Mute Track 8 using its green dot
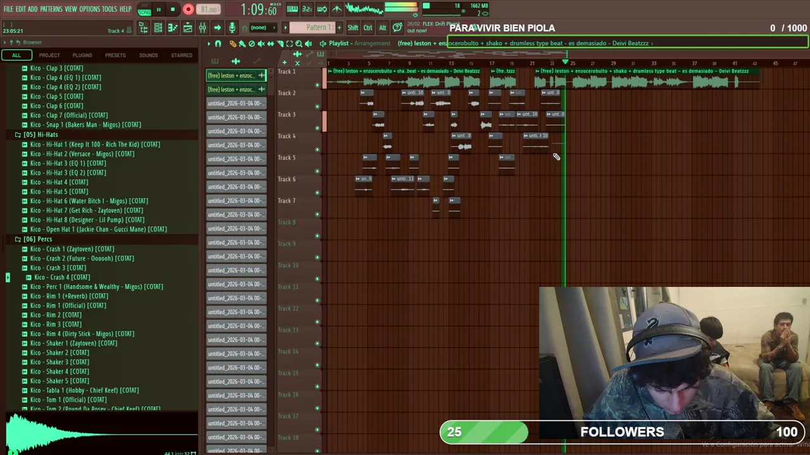810x455 pixels. pyautogui.click(x=318, y=236)
